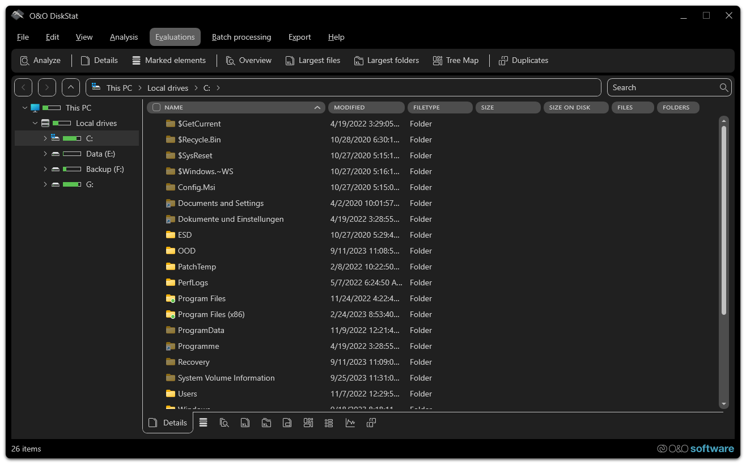Sort by the FOLDERS column header
746x464 pixels.
(678, 107)
